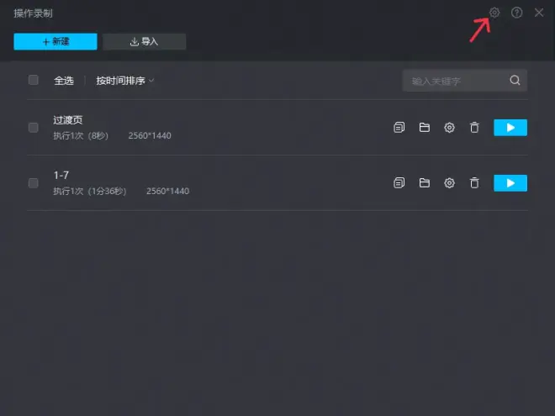Open folder icon for 1-7 script

tap(425, 183)
